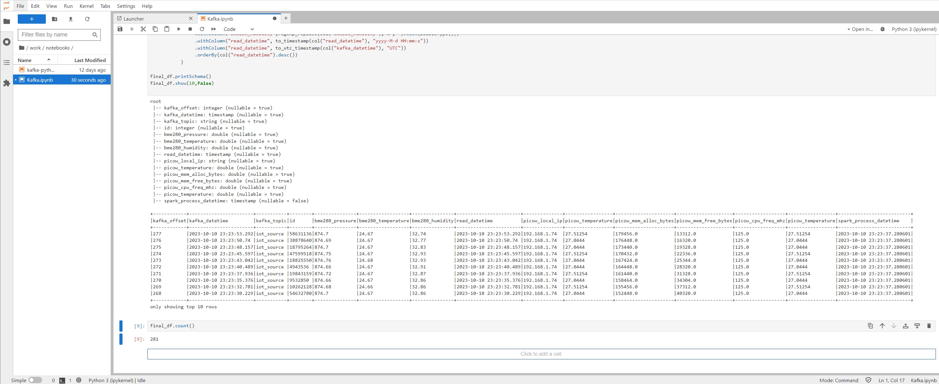Click the kernel count gear status icon
This screenshot has width=939, height=384.
pos(79,380)
